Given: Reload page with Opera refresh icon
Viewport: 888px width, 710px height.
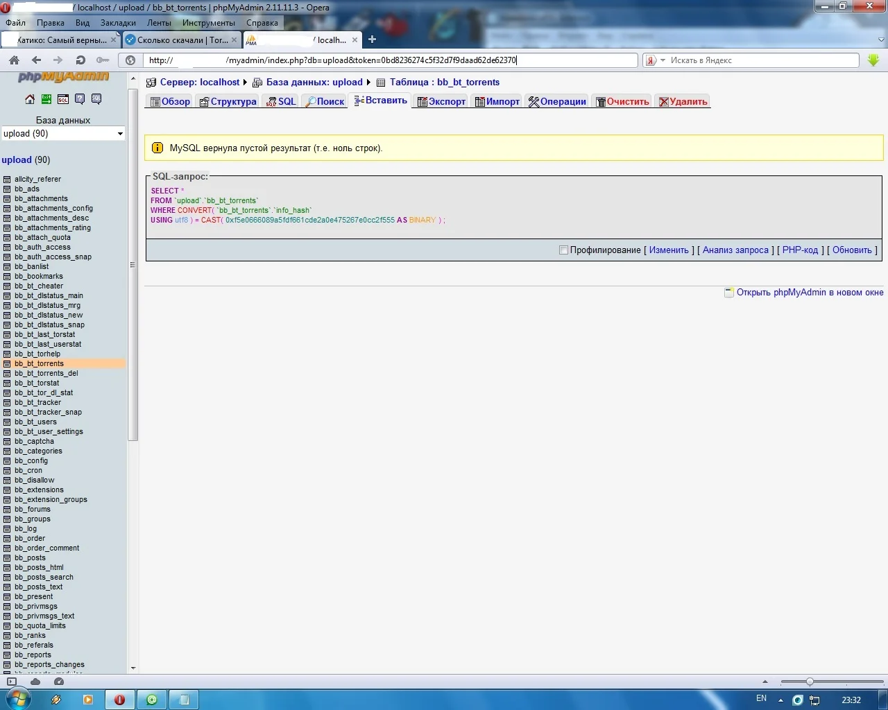Looking at the screenshot, I should coord(80,60).
